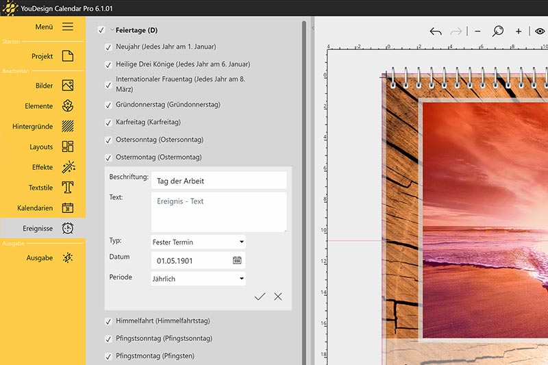
Task: Toggle the Karfreitag checkbox
Action: coord(108,123)
